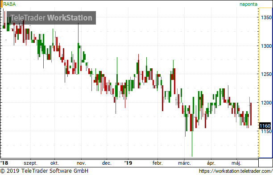Click the RABA ticker label
Screen dimensions: 273x175
click(x=9, y=4)
